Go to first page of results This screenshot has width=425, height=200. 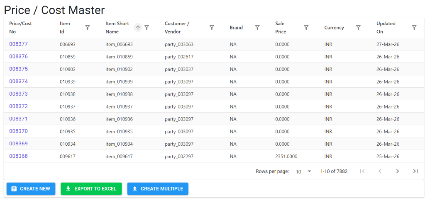[362, 171]
